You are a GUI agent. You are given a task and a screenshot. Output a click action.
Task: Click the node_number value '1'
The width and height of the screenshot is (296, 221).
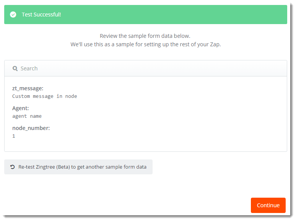pyautogui.click(x=14, y=136)
